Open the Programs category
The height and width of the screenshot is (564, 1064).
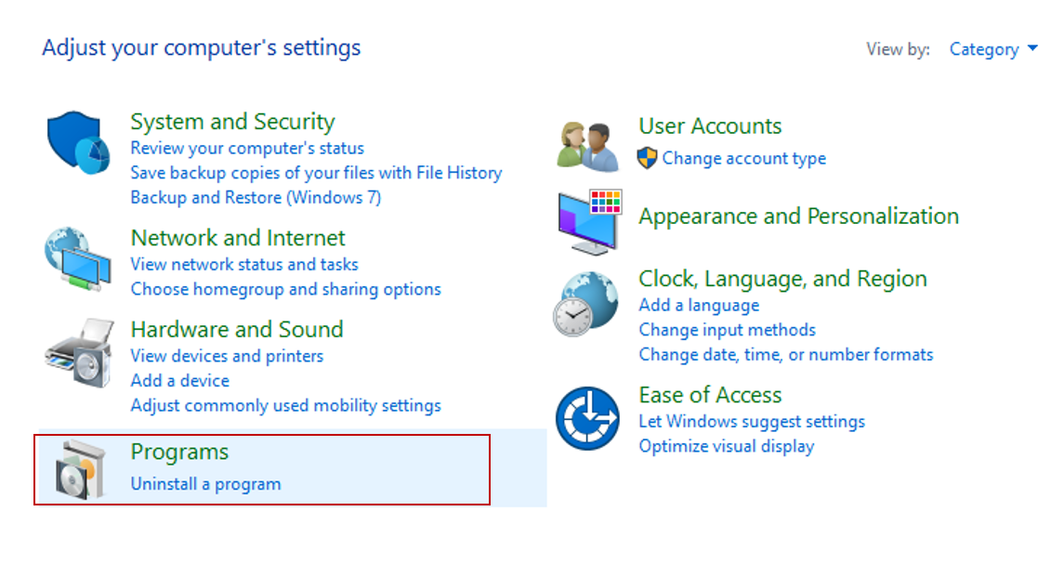179,452
